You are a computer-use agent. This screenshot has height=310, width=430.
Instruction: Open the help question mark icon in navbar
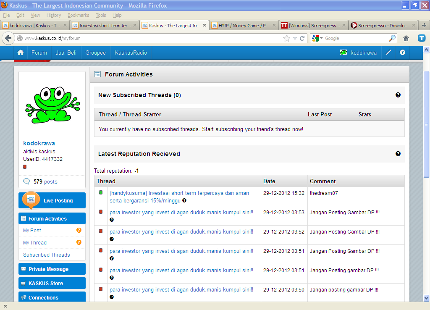click(402, 53)
